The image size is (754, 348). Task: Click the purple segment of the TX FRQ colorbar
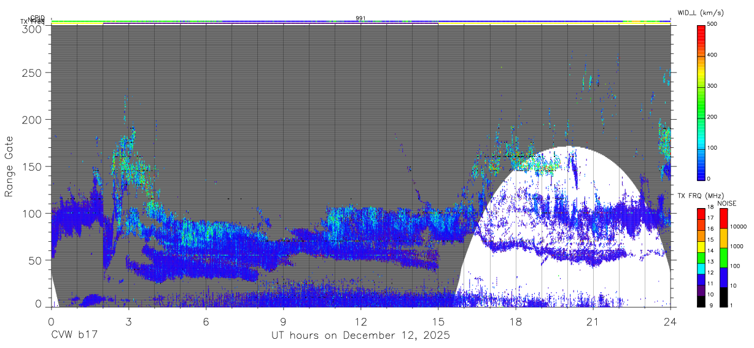(701, 291)
